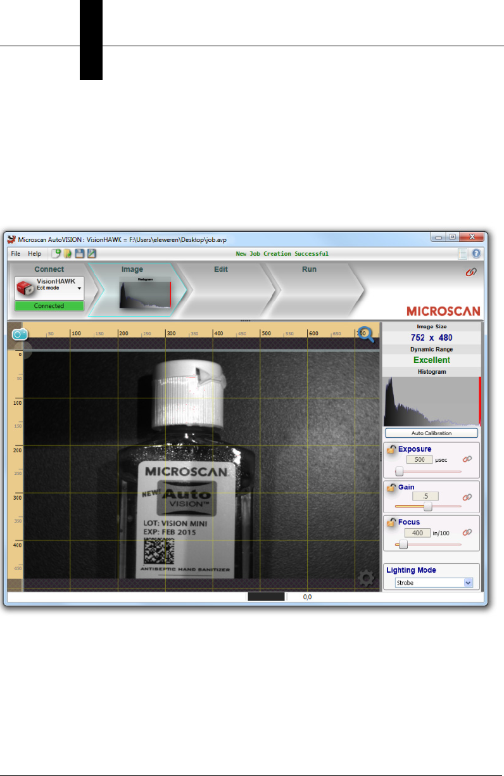Viewport: 504px width, 776px height.
Task: Click the Save Job As icon
Action: click(92, 254)
